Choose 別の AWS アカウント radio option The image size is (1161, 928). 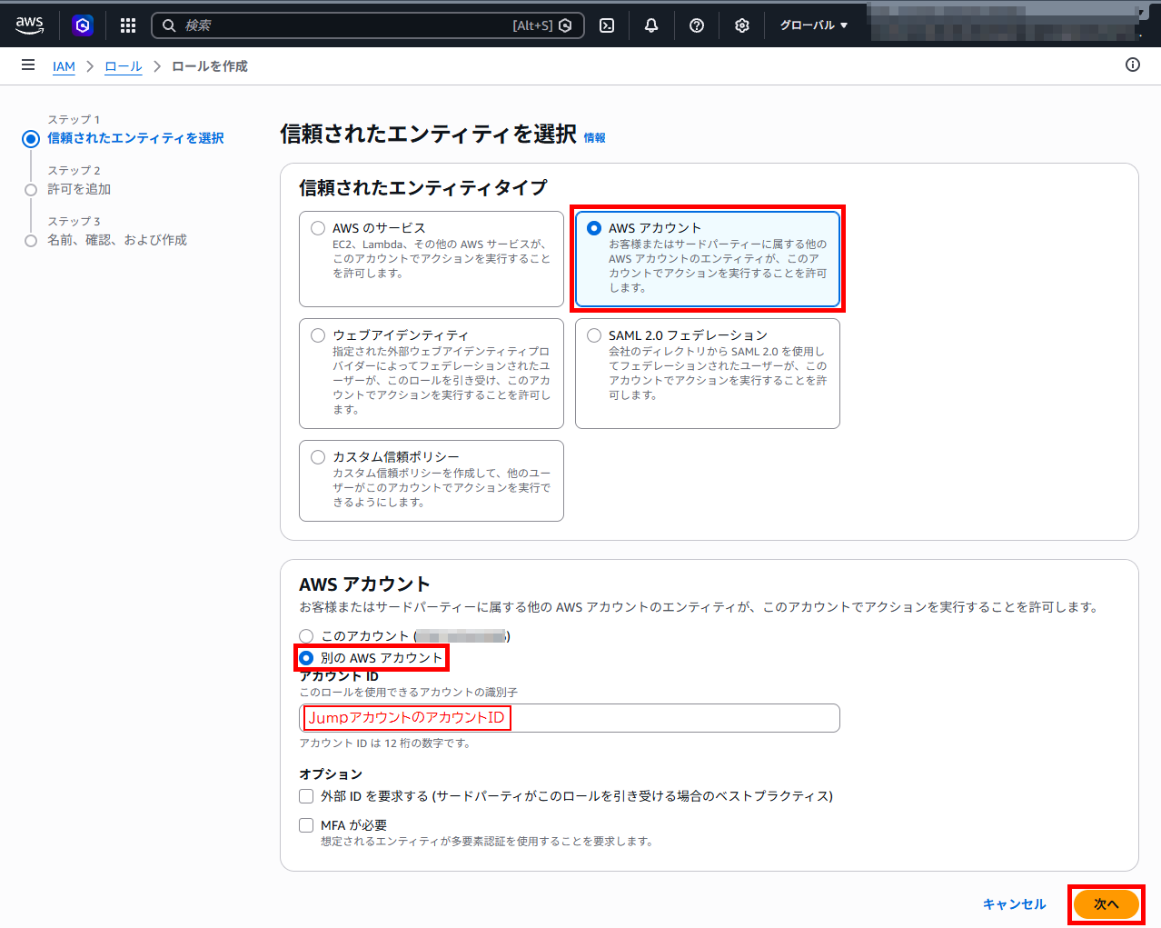(306, 658)
